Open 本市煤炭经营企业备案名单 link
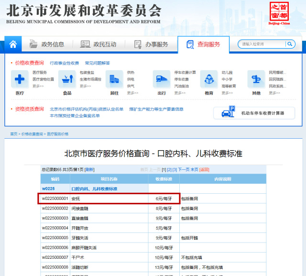 point(75,116)
